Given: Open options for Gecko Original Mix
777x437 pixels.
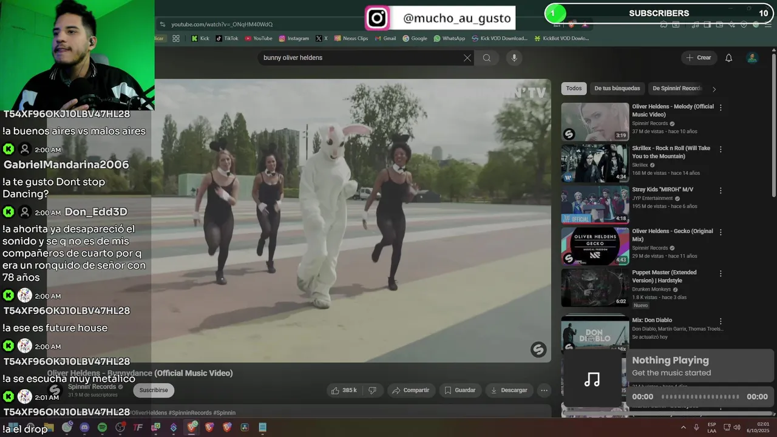Looking at the screenshot, I should [x=721, y=232].
